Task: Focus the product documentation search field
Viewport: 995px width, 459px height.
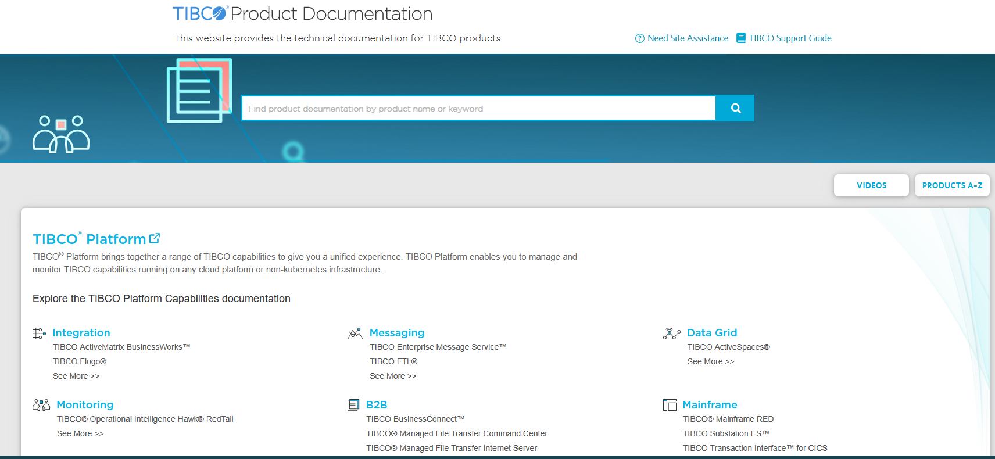Action: (x=478, y=109)
